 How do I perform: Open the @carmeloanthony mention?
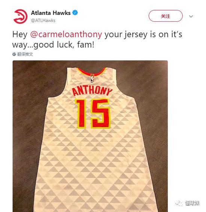click(66, 34)
